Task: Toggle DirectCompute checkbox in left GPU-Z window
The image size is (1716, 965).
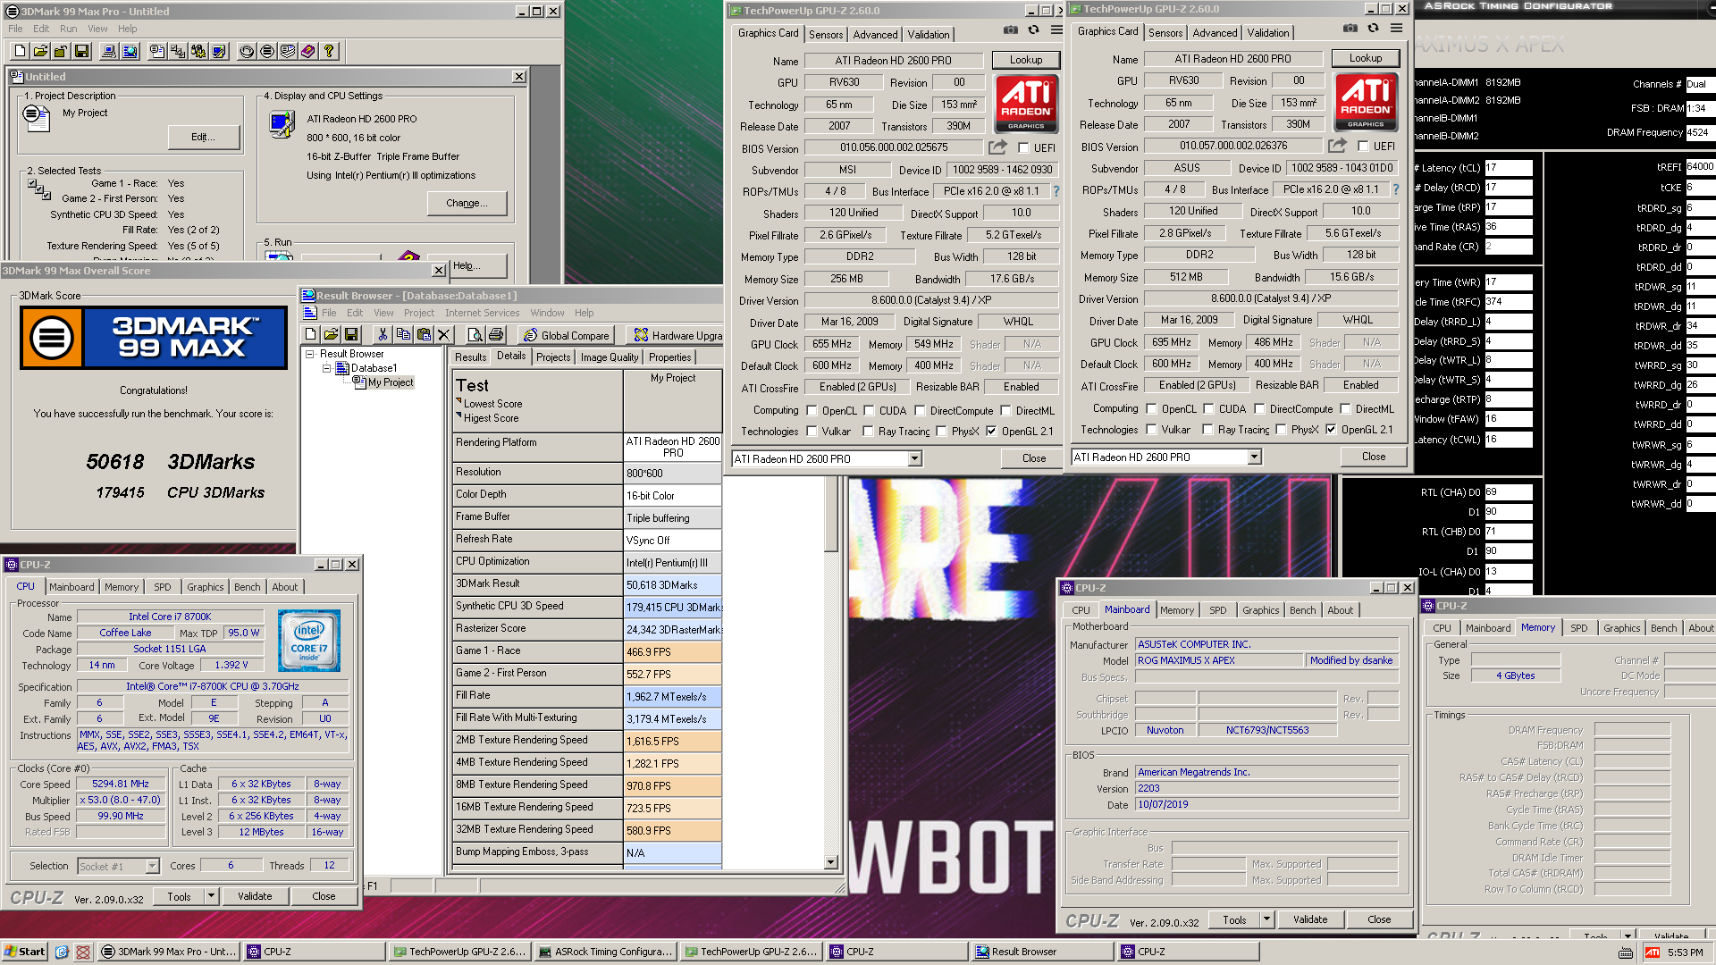Action: (x=921, y=411)
